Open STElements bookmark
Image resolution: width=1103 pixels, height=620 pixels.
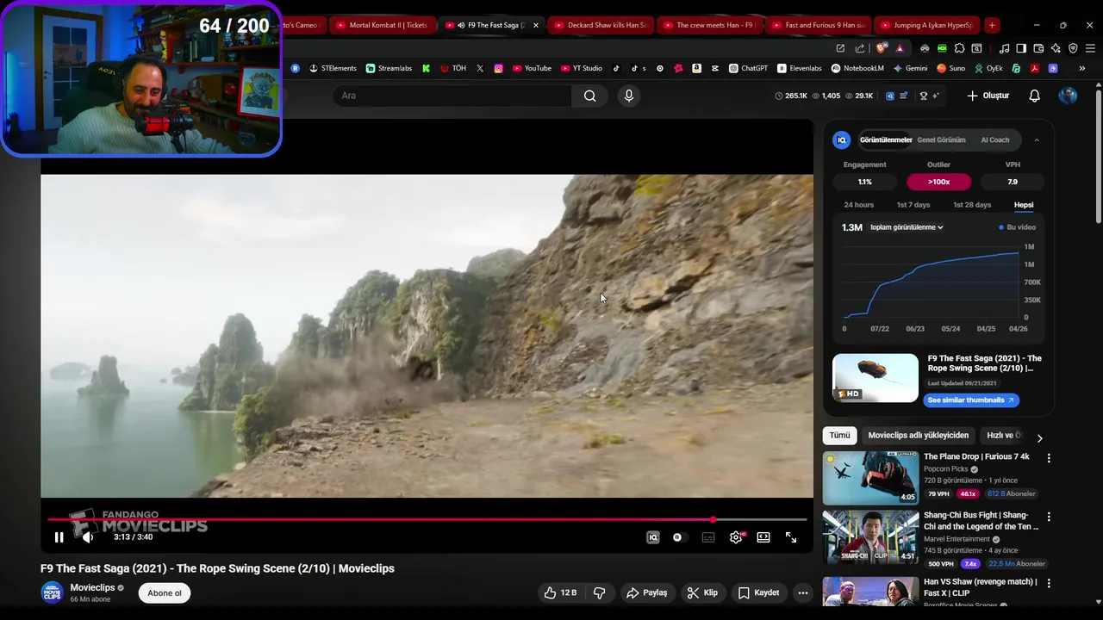333,68
